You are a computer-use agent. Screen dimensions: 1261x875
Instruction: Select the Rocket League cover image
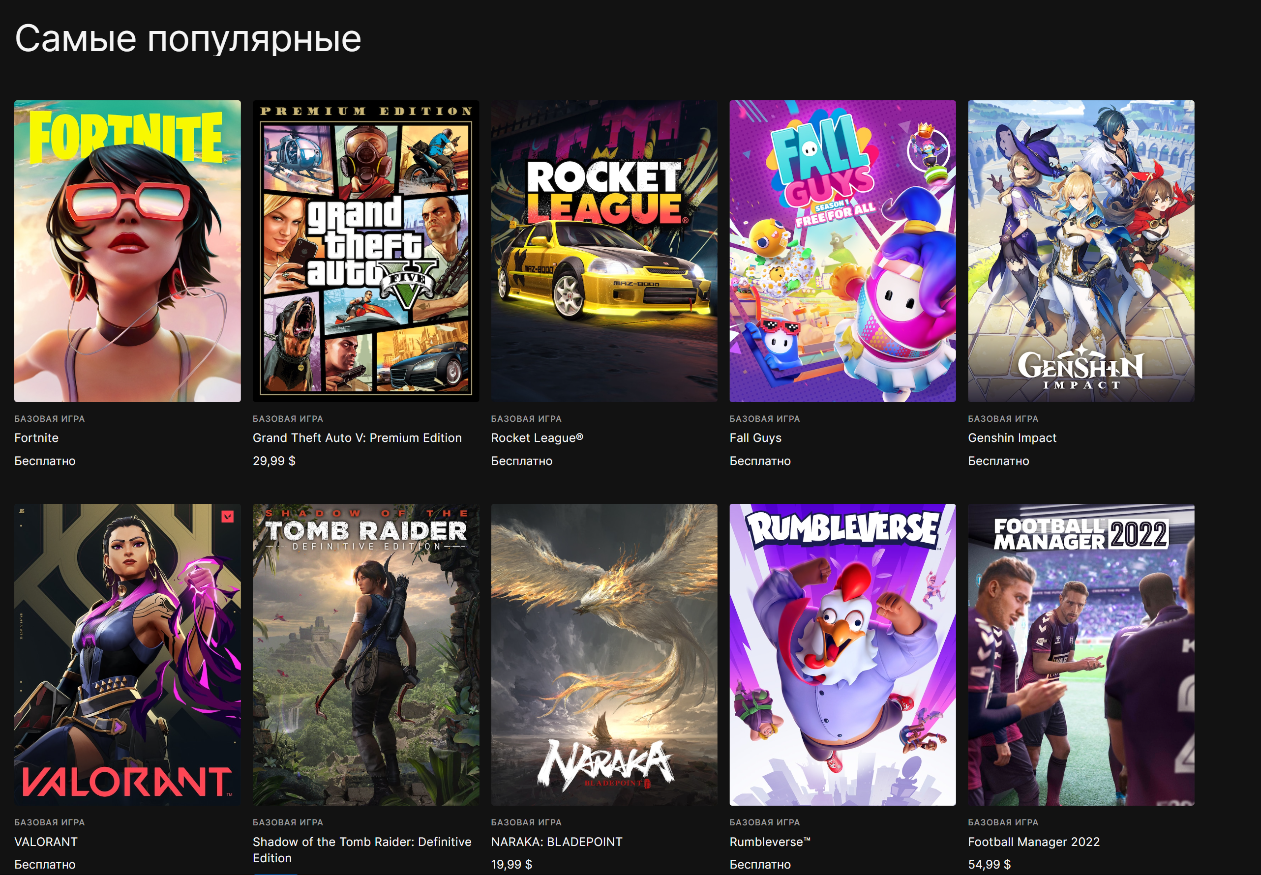point(604,251)
